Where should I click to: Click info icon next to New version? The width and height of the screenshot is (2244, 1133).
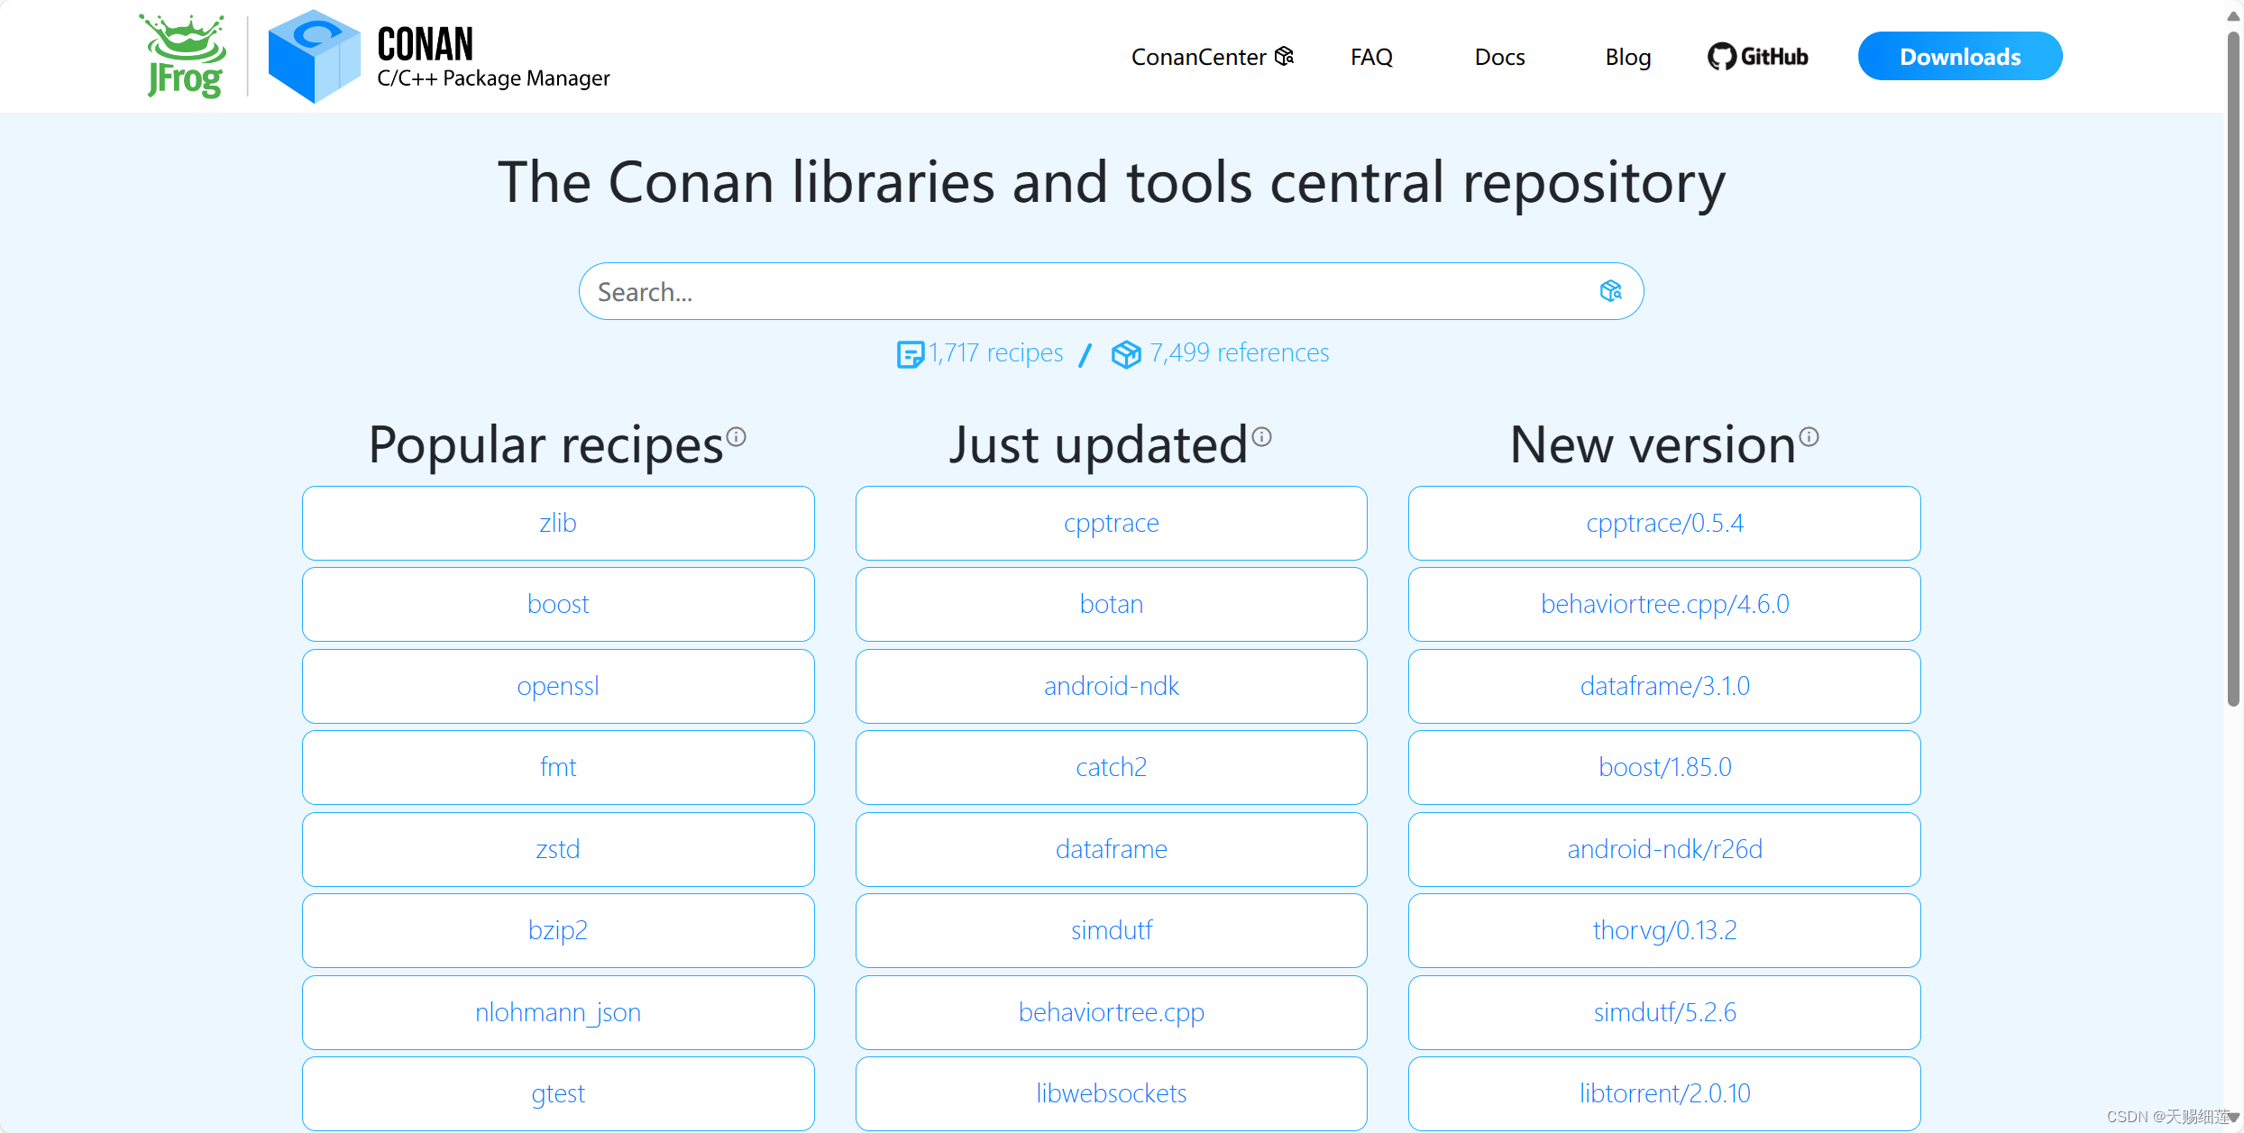tap(1809, 437)
